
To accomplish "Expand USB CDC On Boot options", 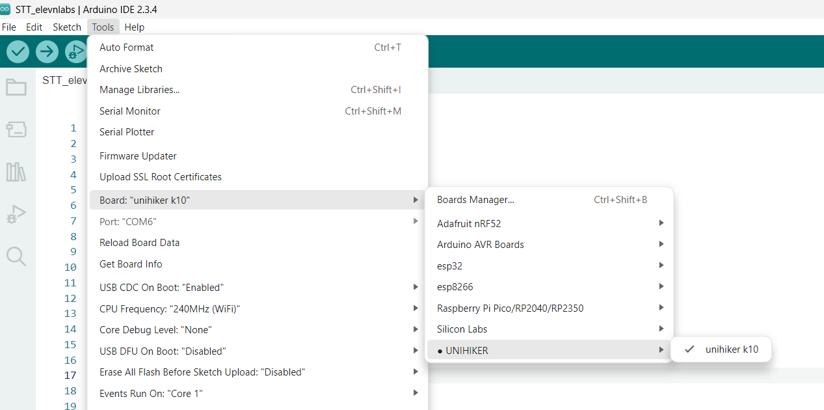I will click(x=258, y=288).
